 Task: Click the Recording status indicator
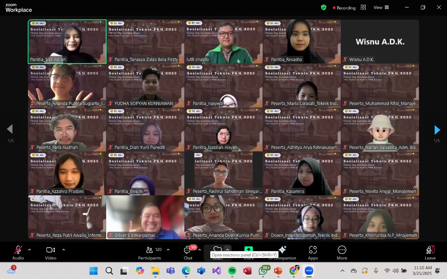344,8
